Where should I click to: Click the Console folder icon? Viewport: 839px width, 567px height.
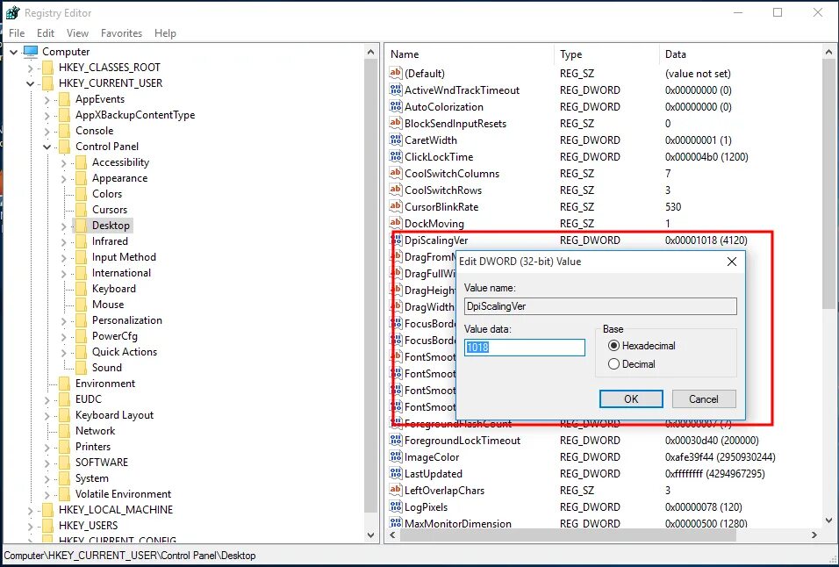(x=64, y=131)
